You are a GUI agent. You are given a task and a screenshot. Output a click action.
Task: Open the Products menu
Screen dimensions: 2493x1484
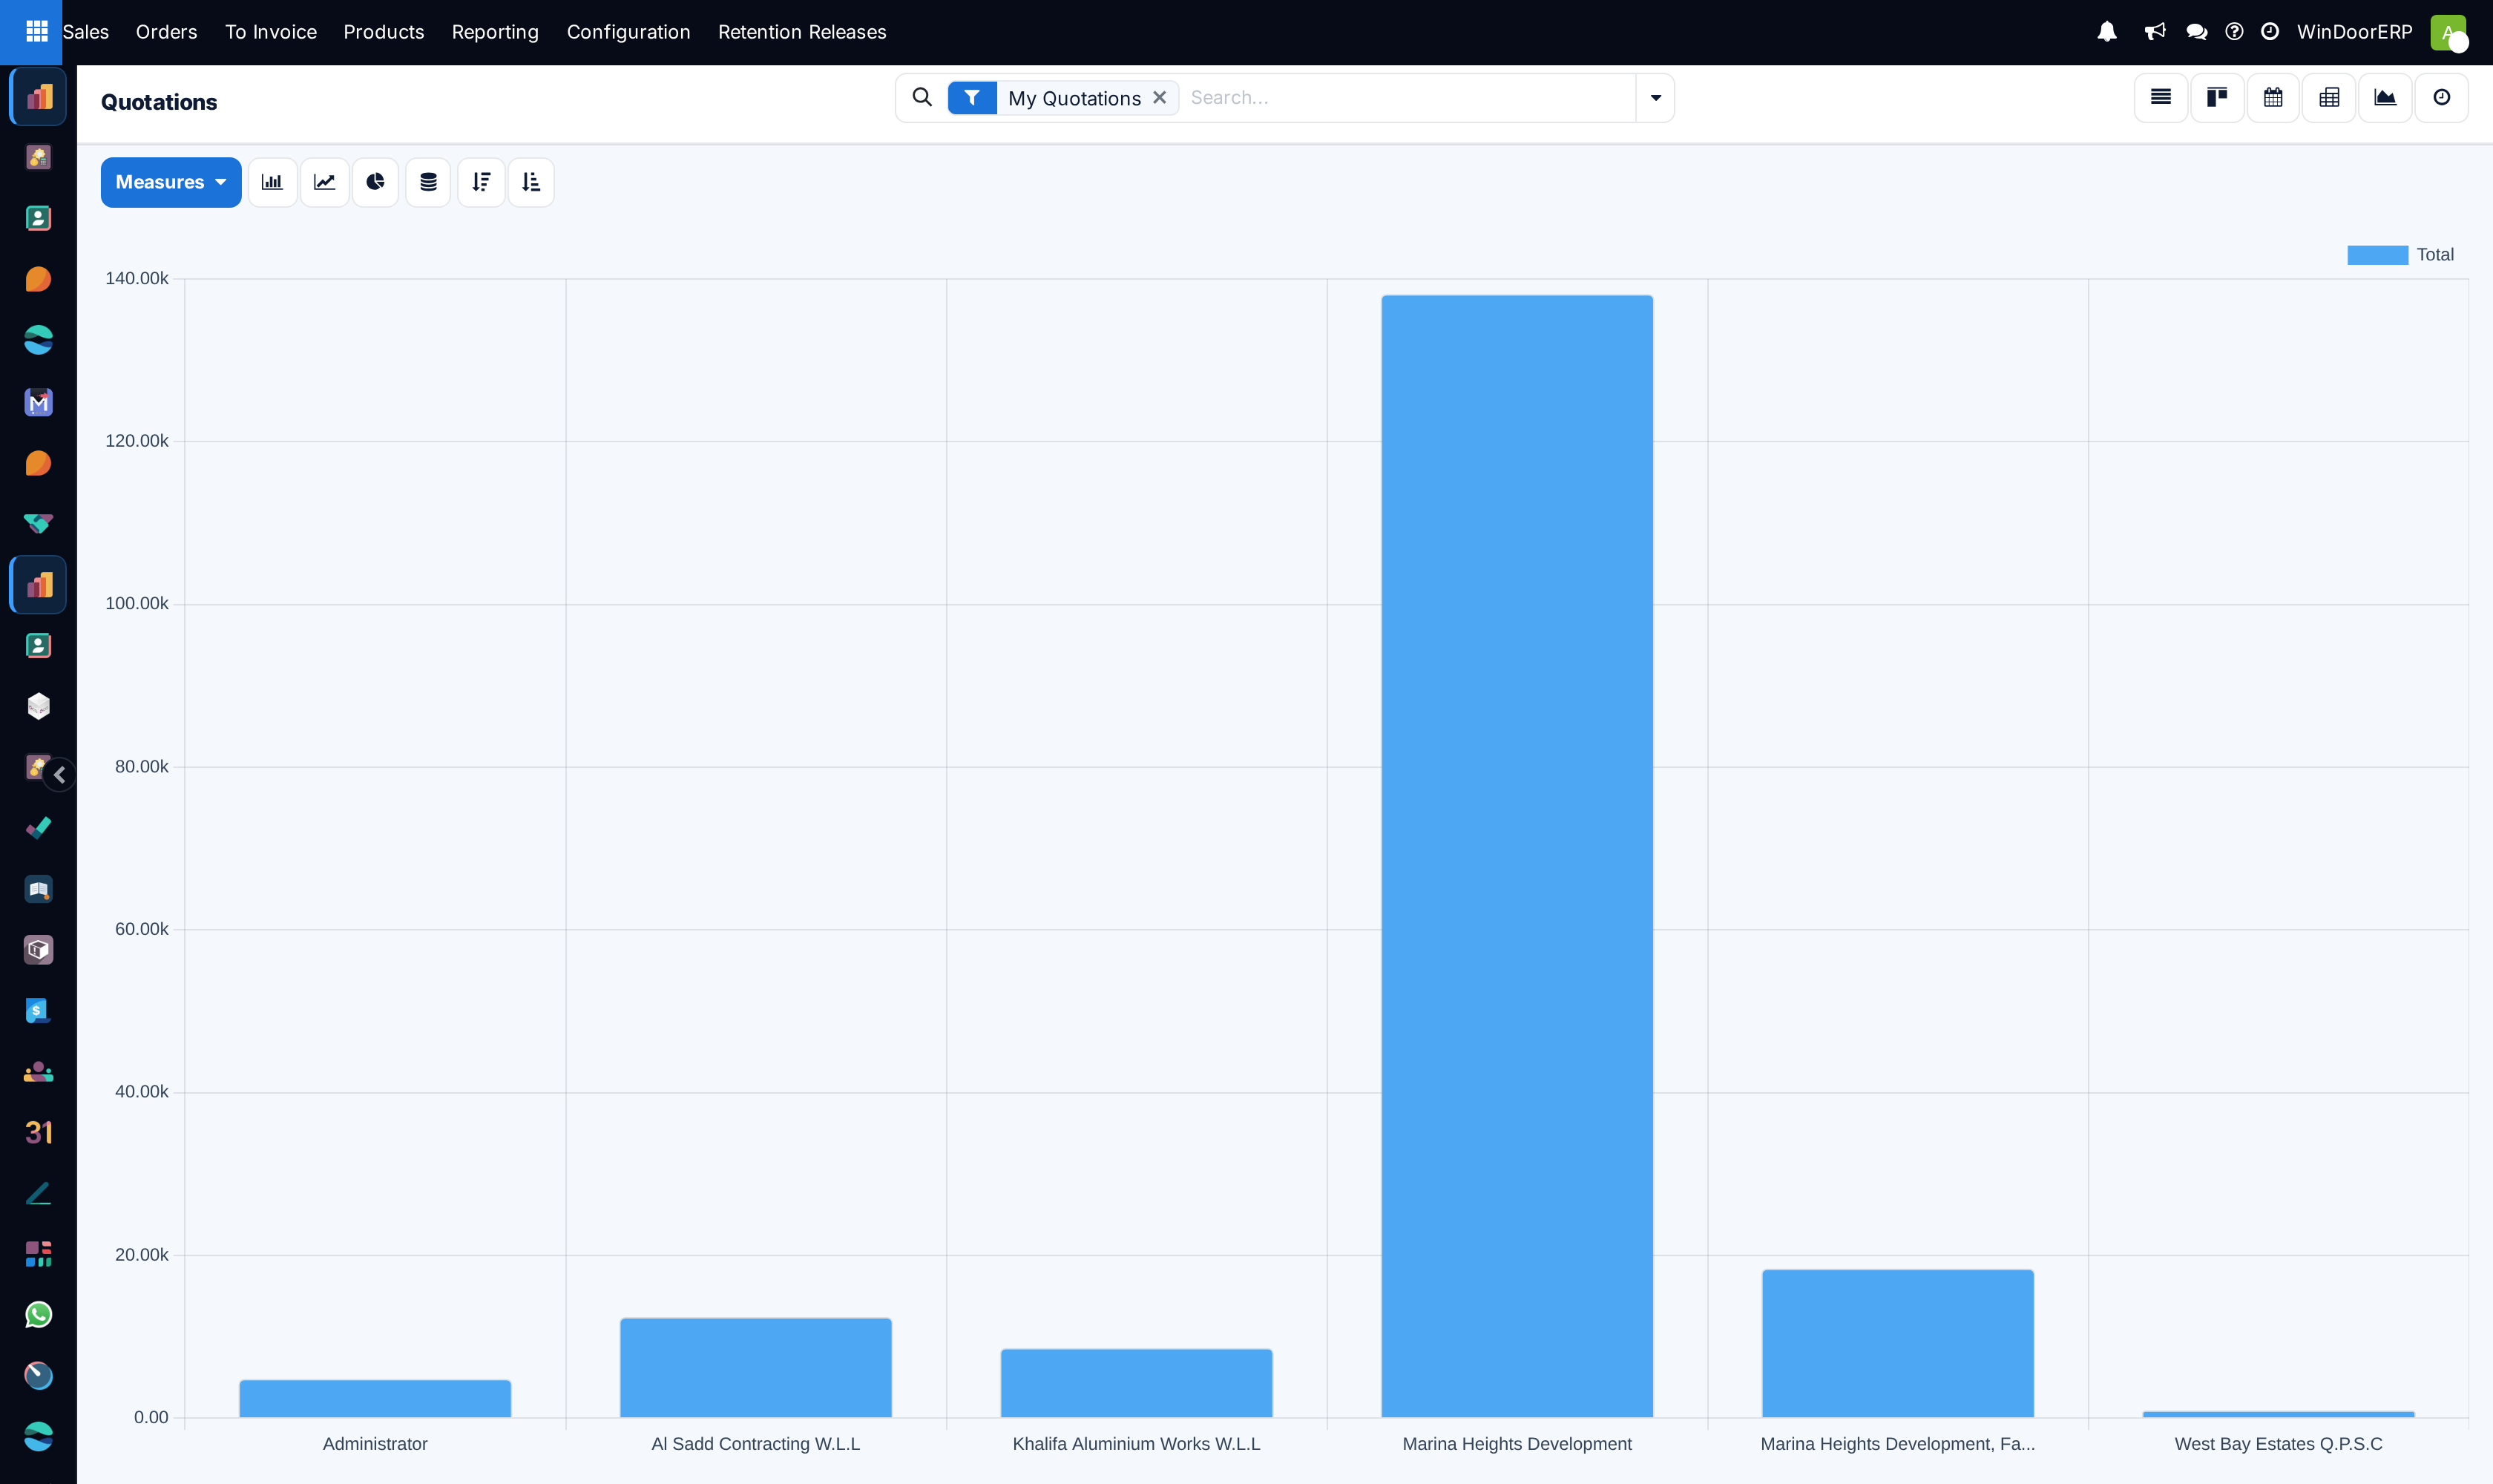(x=384, y=32)
